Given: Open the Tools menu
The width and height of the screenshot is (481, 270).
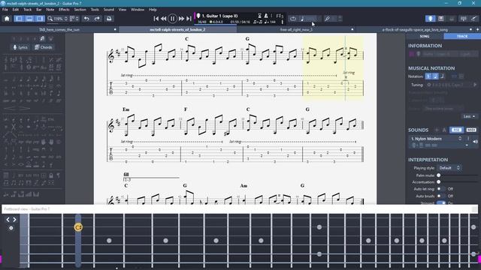Looking at the screenshot, I should pyautogui.click(x=95, y=10).
